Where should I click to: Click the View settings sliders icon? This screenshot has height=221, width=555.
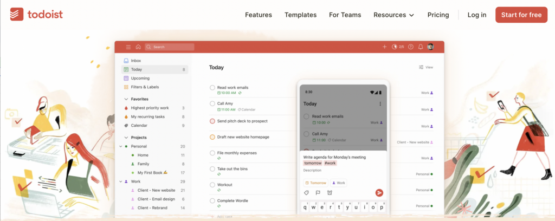(421, 67)
